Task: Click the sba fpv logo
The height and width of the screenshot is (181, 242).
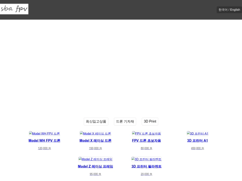Action: coord(14,9)
